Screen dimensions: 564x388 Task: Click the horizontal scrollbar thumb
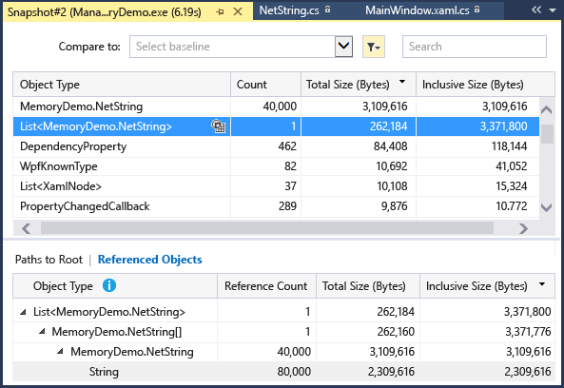(x=267, y=228)
